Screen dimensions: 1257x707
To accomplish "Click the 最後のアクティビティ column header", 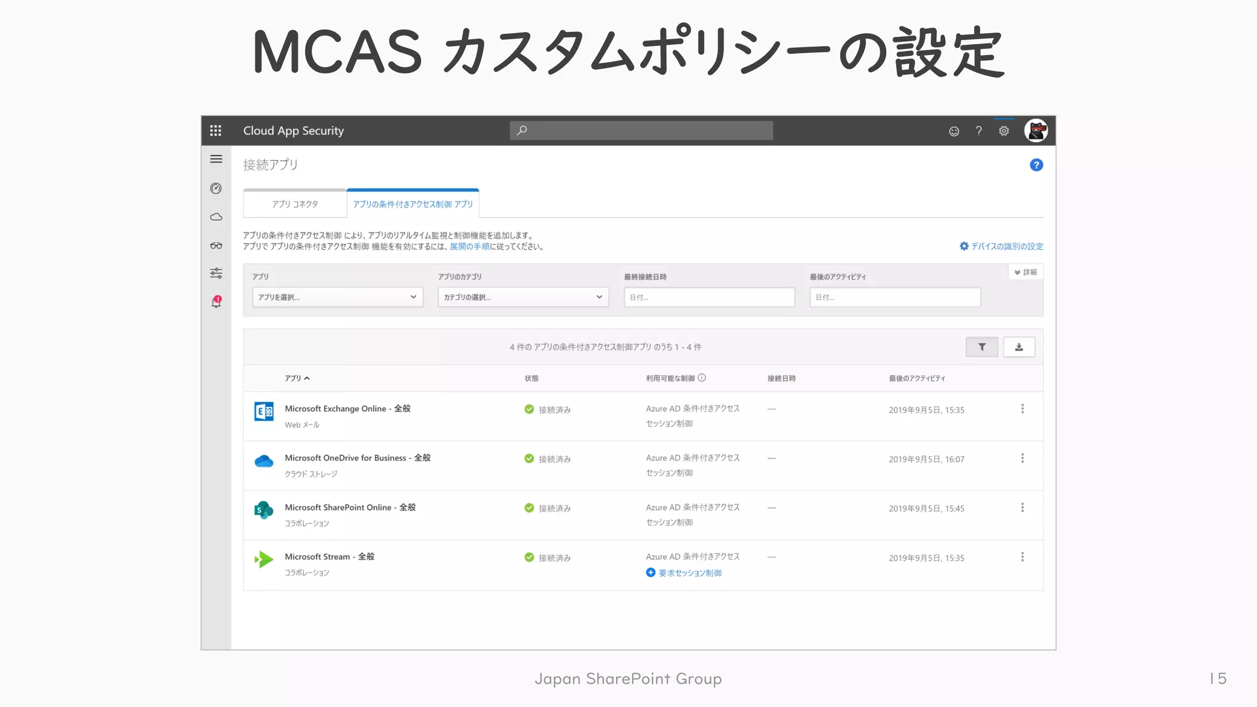I will 917,378.
